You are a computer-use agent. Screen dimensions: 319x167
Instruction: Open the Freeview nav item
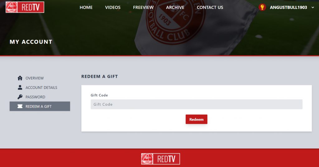click(143, 7)
